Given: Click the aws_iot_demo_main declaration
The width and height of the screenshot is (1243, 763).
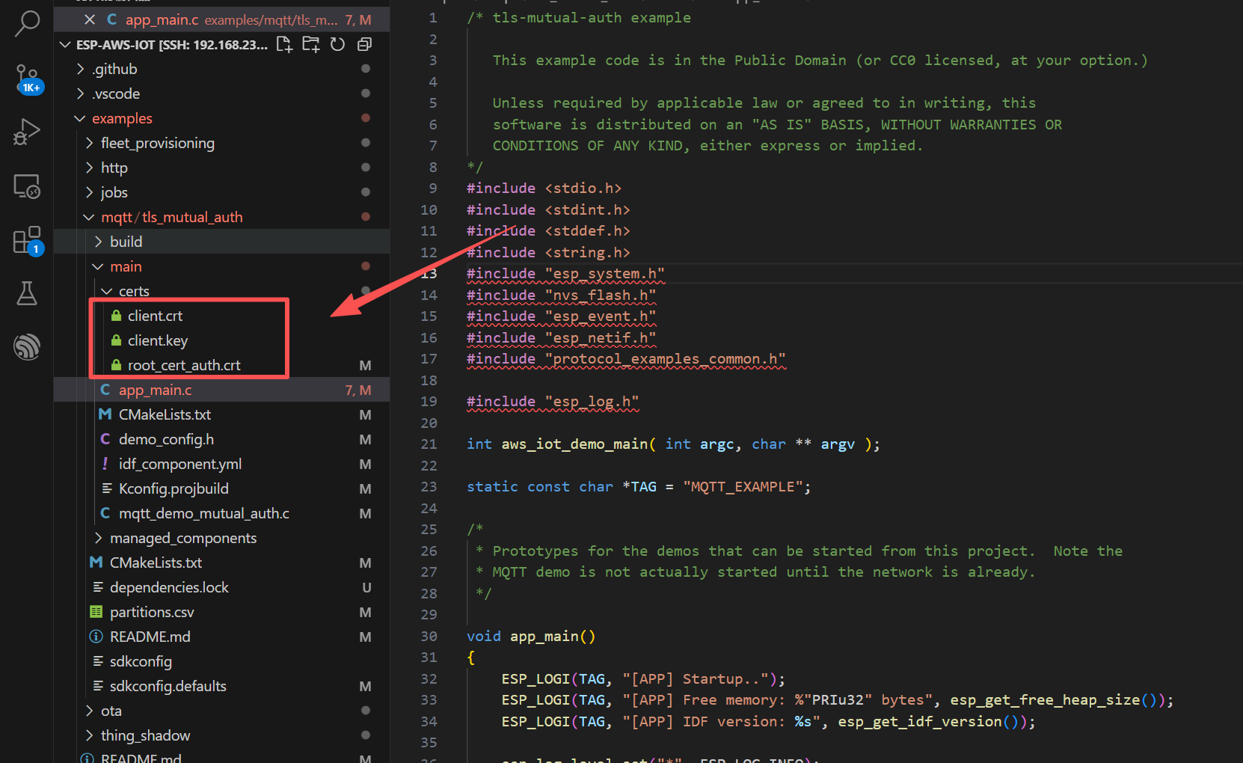Looking at the screenshot, I should (x=574, y=444).
